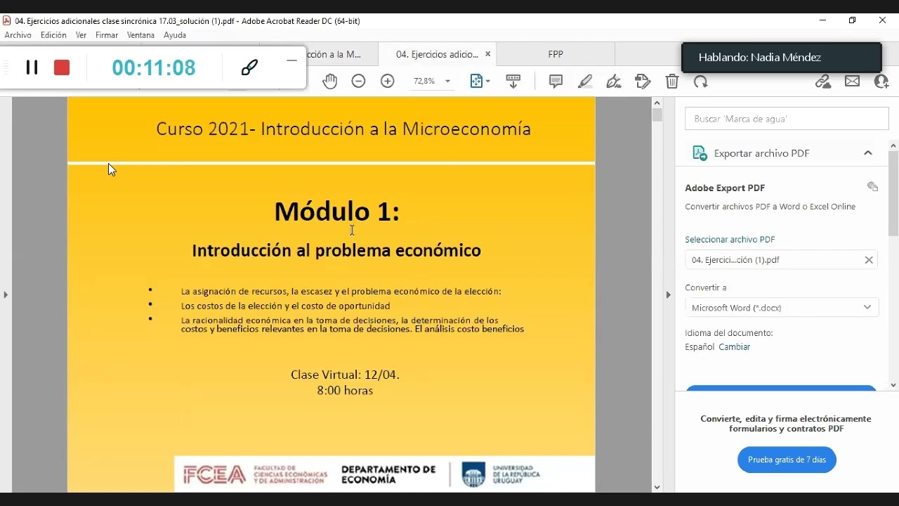This screenshot has height=506, width=899.
Task: Select the Highlight text tool
Action: click(x=585, y=82)
